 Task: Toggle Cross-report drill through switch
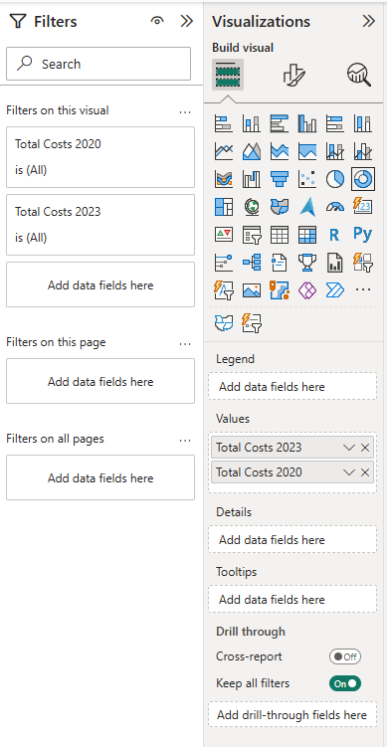point(345,656)
